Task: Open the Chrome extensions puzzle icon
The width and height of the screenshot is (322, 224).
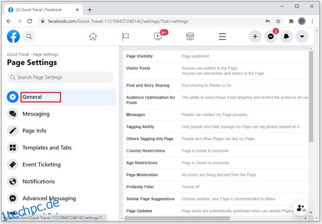Action: 291,21
